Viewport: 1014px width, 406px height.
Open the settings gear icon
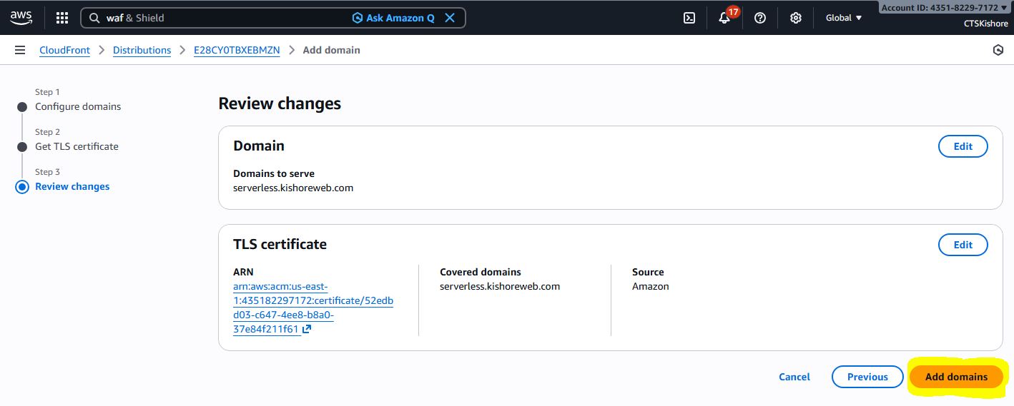(795, 18)
